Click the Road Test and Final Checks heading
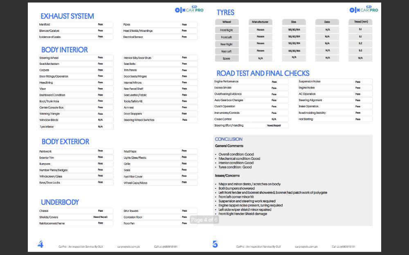 coord(263,73)
